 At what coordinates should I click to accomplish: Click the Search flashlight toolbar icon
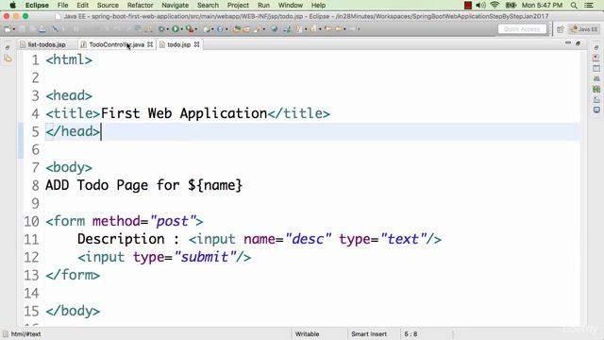pyautogui.click(x=257, y=29)
